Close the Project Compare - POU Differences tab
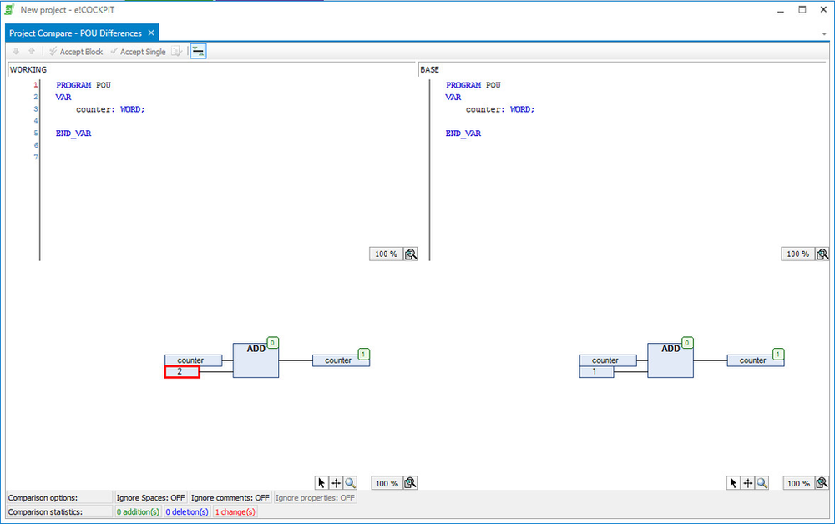 pos(151,33)
